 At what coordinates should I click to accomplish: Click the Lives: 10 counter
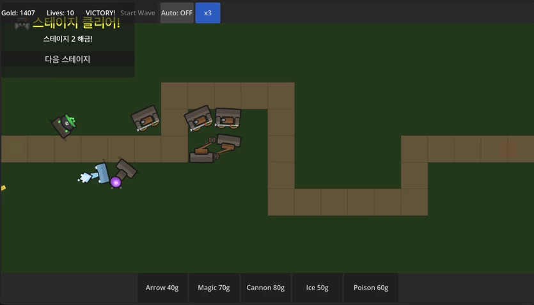point(60,13)
